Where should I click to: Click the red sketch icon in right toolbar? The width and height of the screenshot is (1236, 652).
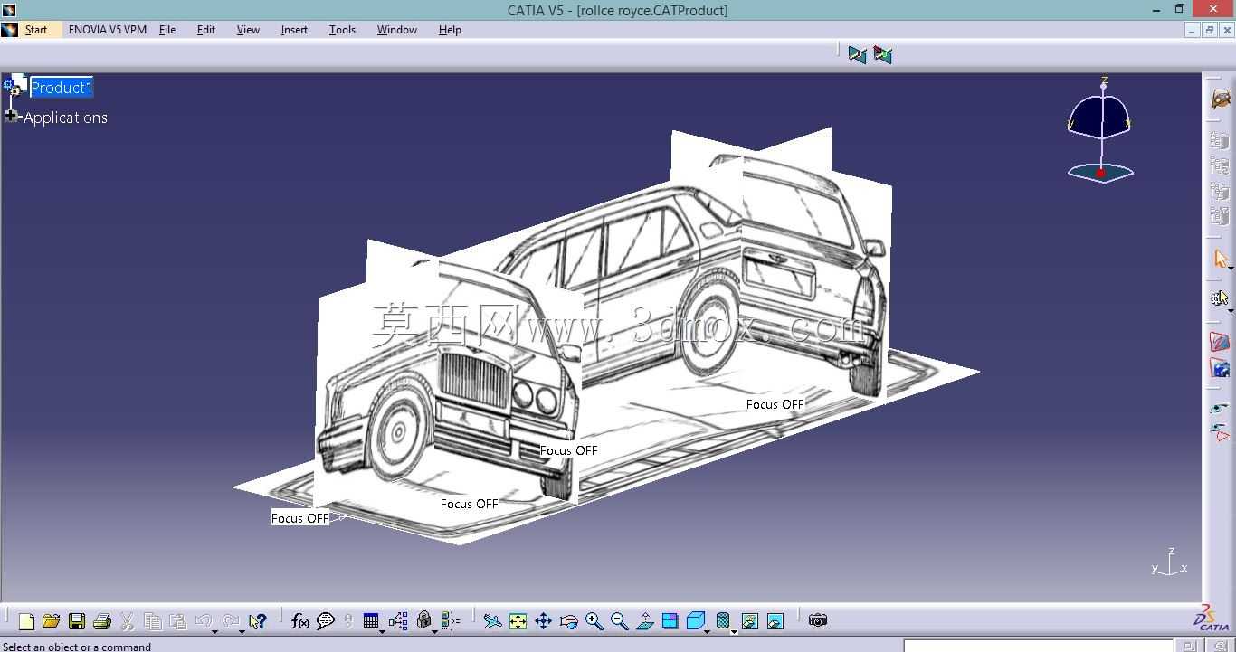[1220, 343]
